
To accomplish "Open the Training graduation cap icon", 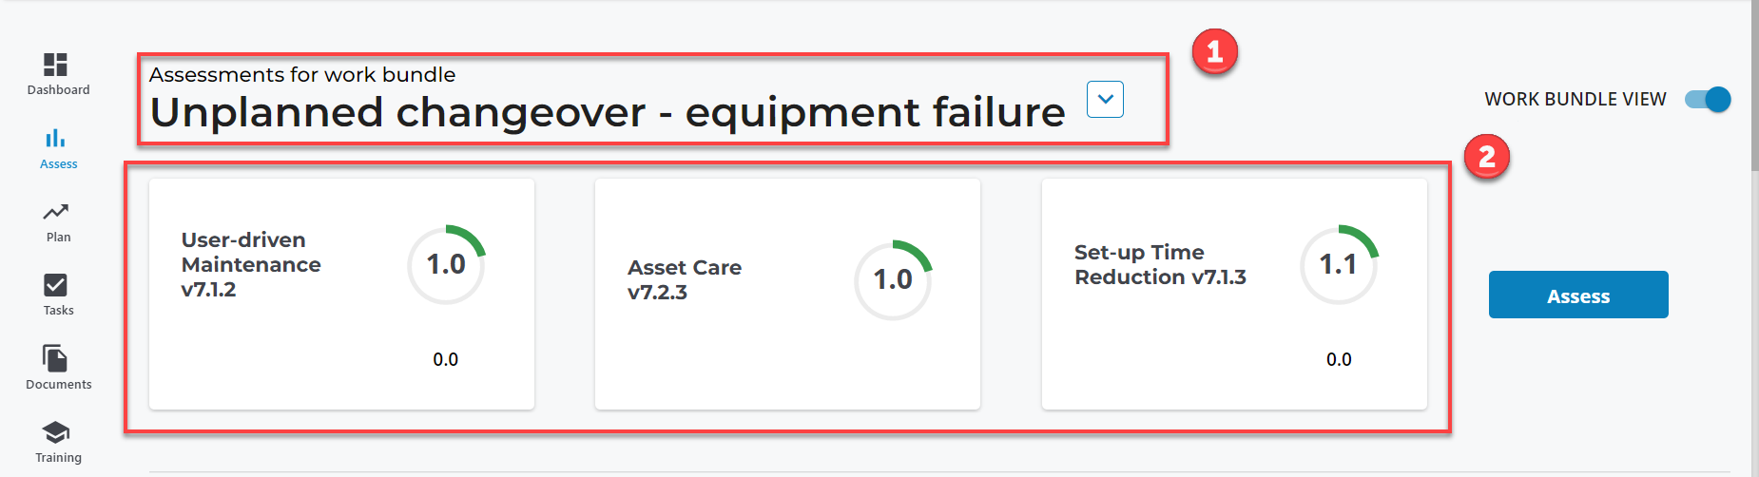I will click(56, 432).
